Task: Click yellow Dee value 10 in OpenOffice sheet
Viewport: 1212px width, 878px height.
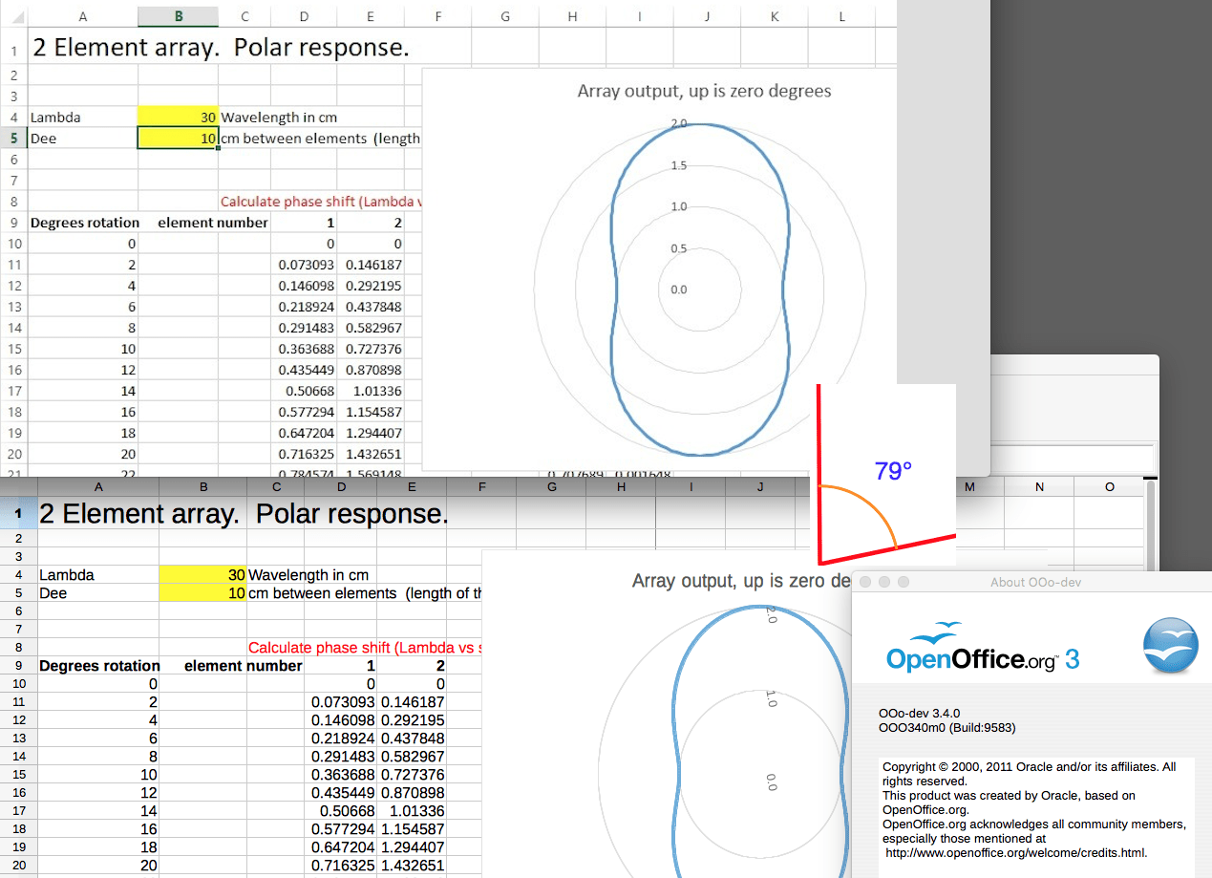Action: [202, 593]
